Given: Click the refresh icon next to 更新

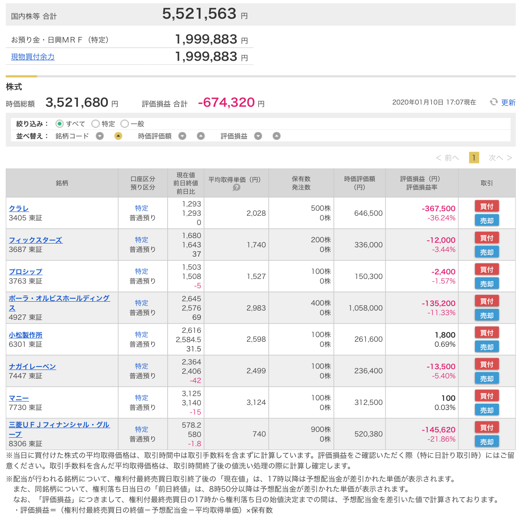Looking at the screenshot, I should click(494, 102).
